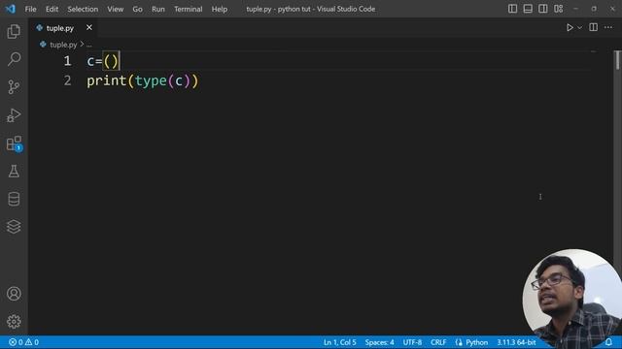Open the stacked layers view icon
Screen dimensions: 622x349
[14, 226]
